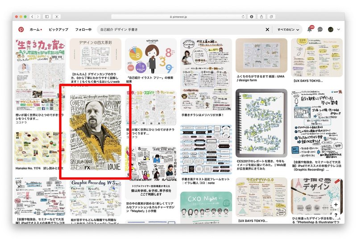
Task: Click the ふくちのちができるまで 紙版 caption
Action: point(261,78)
